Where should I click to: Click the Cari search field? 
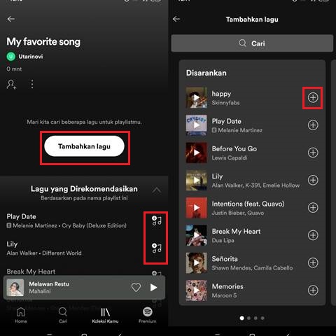252,43
